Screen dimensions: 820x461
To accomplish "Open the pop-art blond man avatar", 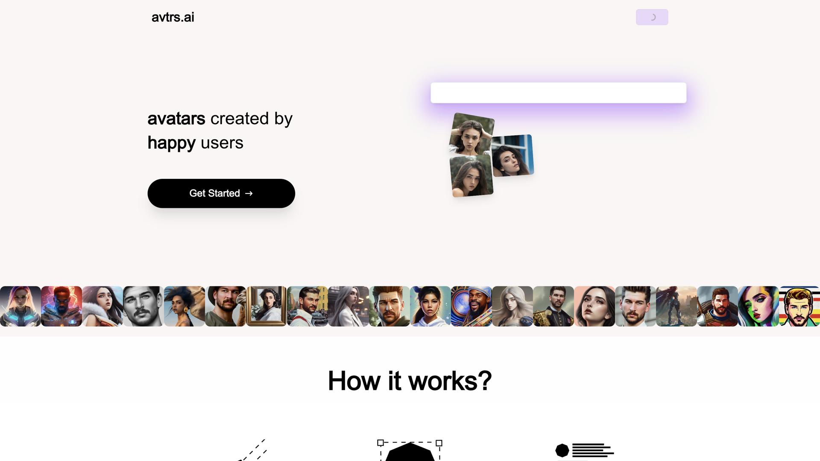I will 799,306.
